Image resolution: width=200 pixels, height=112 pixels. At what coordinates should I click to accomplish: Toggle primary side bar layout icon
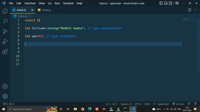(161, 3)
